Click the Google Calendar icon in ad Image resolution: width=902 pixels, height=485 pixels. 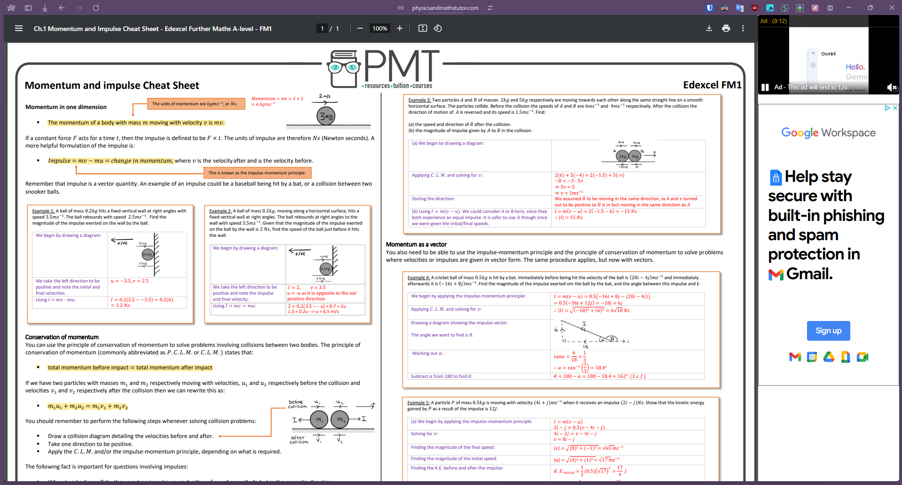[812, 357]
